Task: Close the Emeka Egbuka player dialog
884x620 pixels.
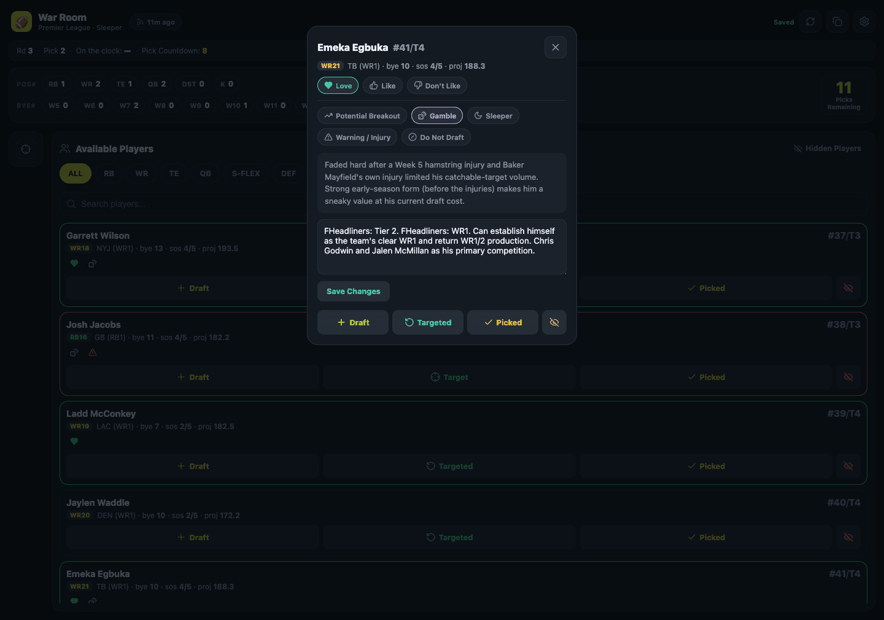Action: [556, 47]
